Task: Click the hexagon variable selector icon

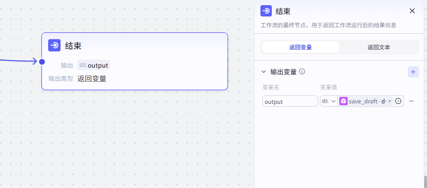Action: click(x=398, y=101)
